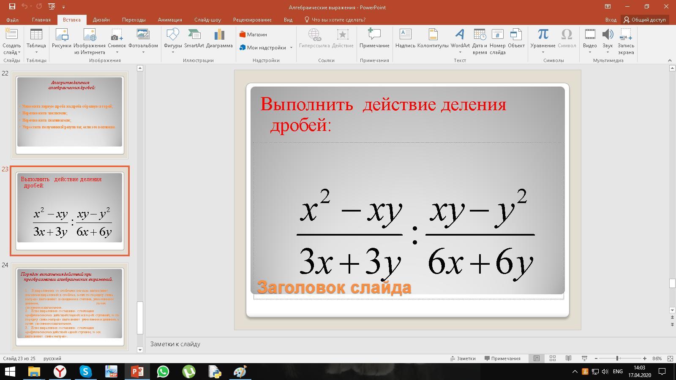Toggle the Заметки notes pane

coord(463,358)
